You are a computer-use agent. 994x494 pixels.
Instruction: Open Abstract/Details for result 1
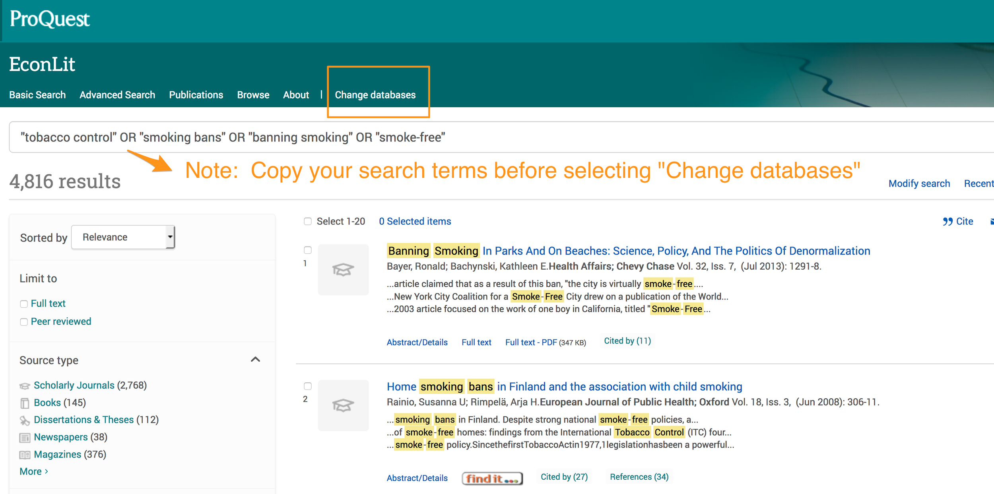click(x=417, y=342)
